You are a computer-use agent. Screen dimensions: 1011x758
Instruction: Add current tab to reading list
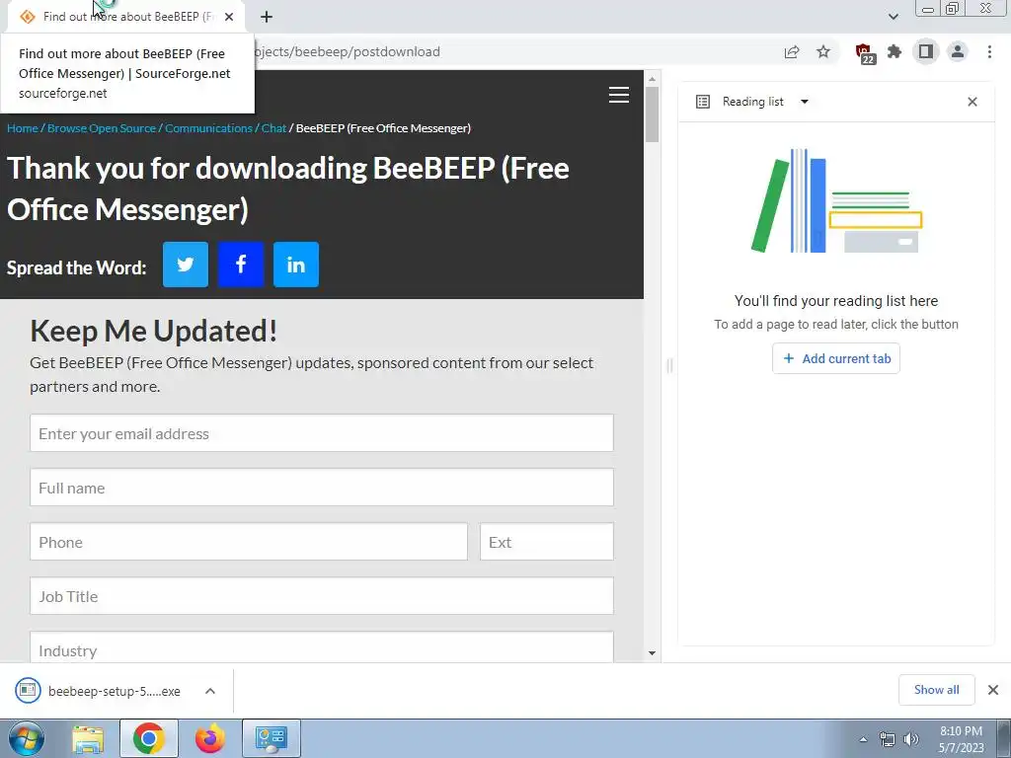[835, 358]
